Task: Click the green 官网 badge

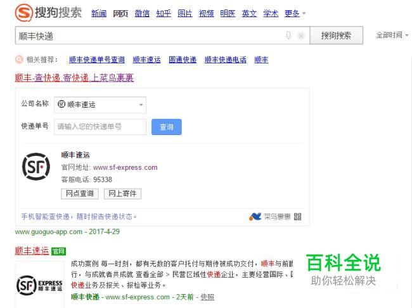Action: click(x=58, y=251)
